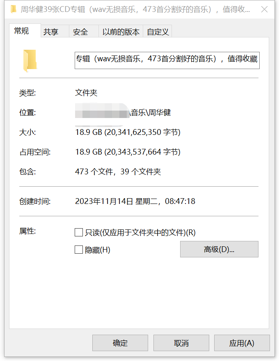
Task: Confirm with the 确定 button
Action: [120, 343]
